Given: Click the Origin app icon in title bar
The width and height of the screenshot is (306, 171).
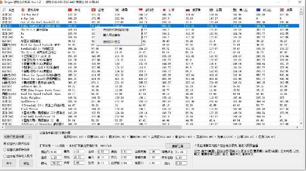Looking at the screenshot, I should pyautogui.click(x=1, y=2).
